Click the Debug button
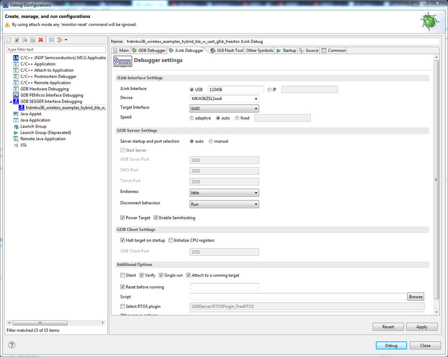This screenshot has width=448, height=357. pyautogui.click(x=391, y=346)
